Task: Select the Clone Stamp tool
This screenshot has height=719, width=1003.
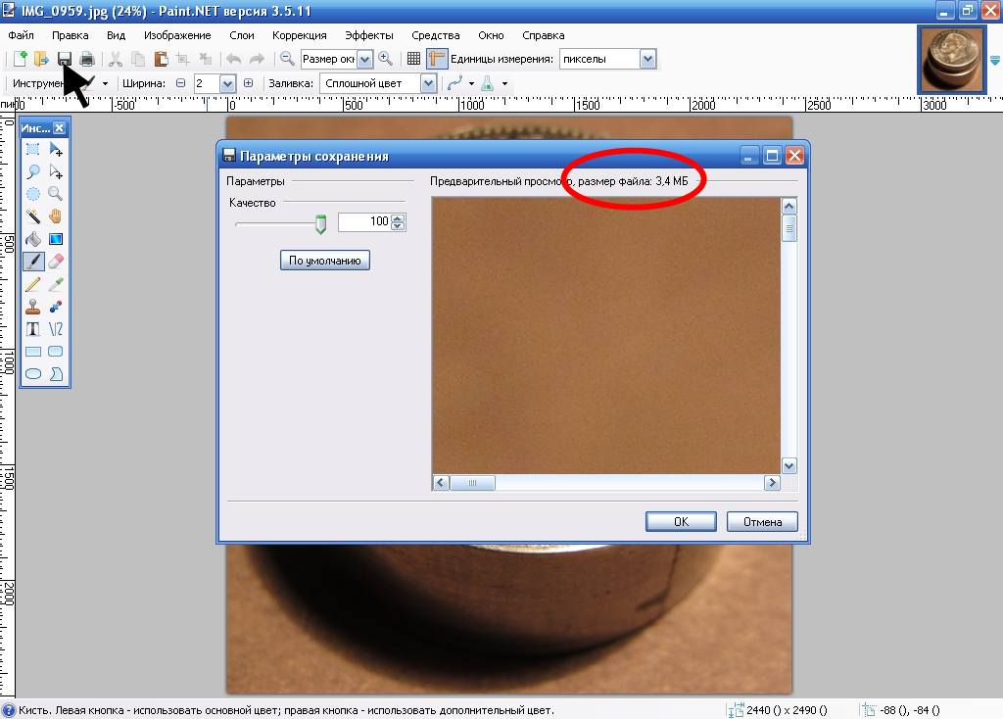Action: pos(33,307)
